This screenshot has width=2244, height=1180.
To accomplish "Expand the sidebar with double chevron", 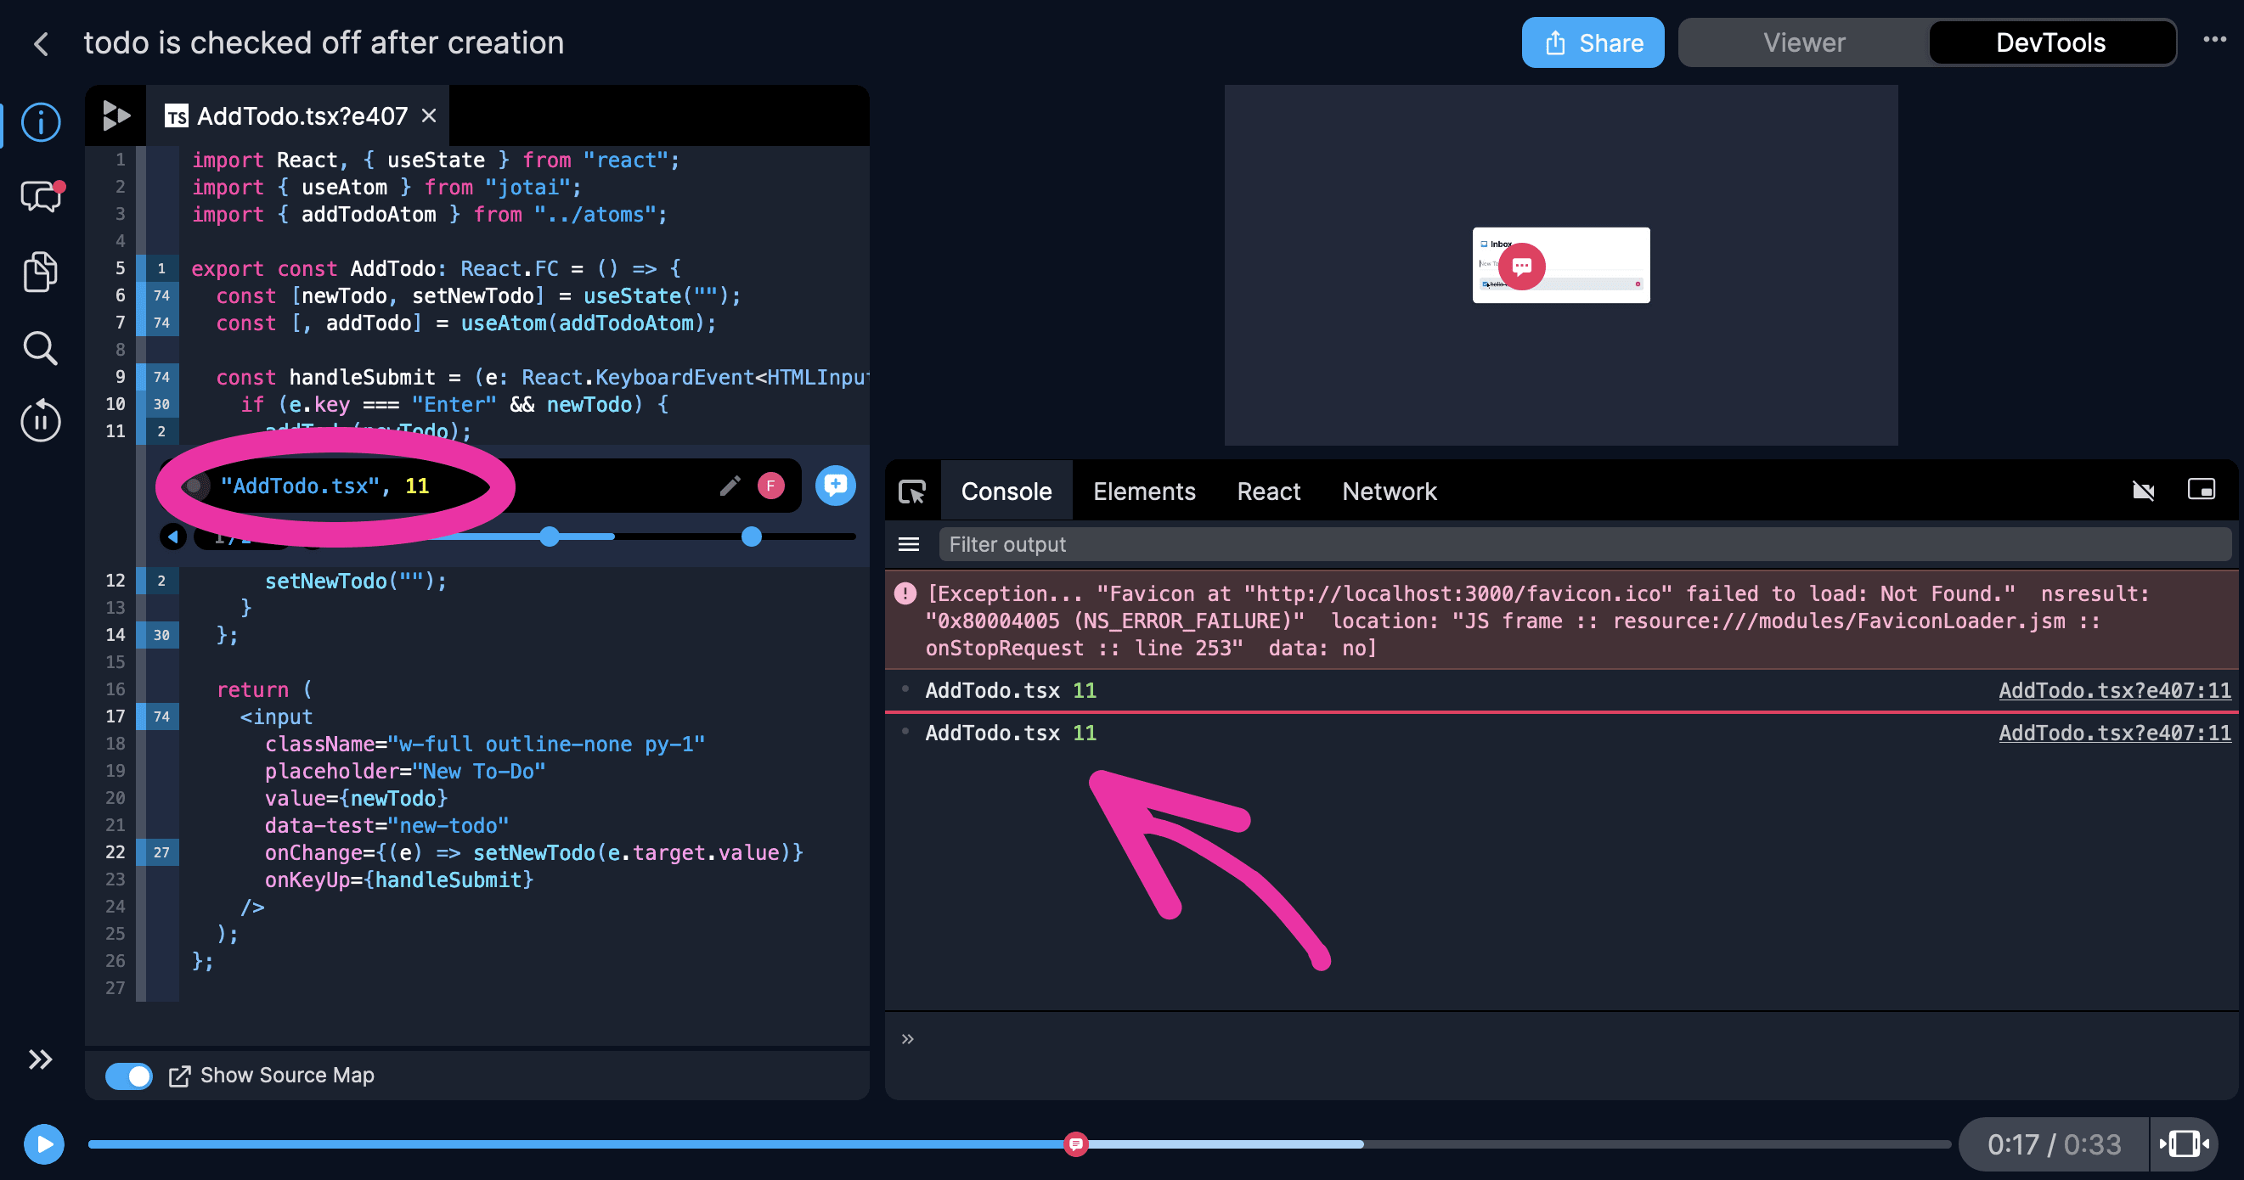I will [41, 1059].
